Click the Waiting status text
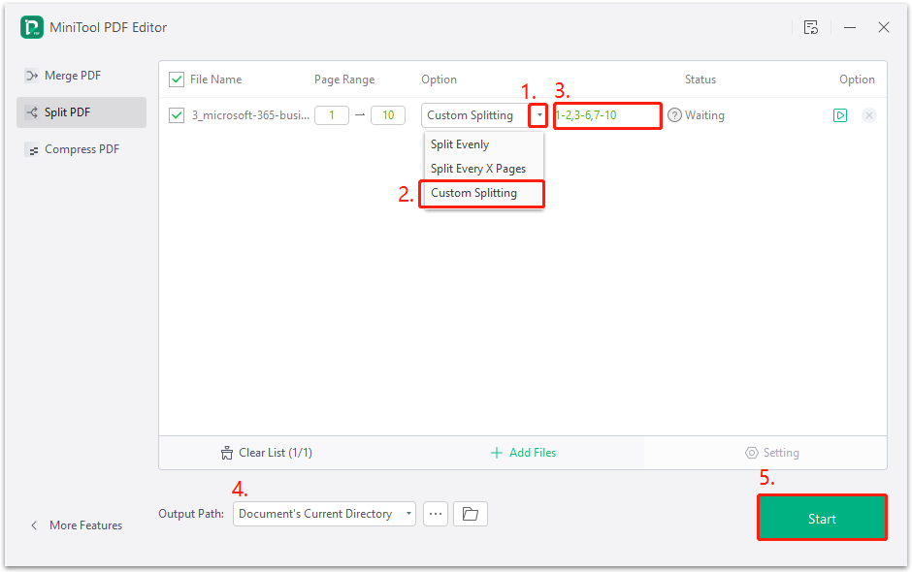This screenshot has width=912, height=572. (x=704, y=115)
